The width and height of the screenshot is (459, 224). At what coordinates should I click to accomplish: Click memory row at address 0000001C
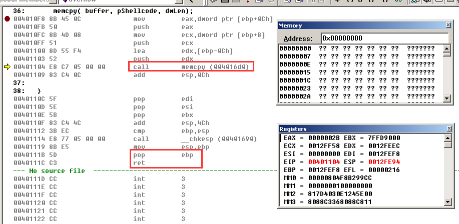pos(357,80)
